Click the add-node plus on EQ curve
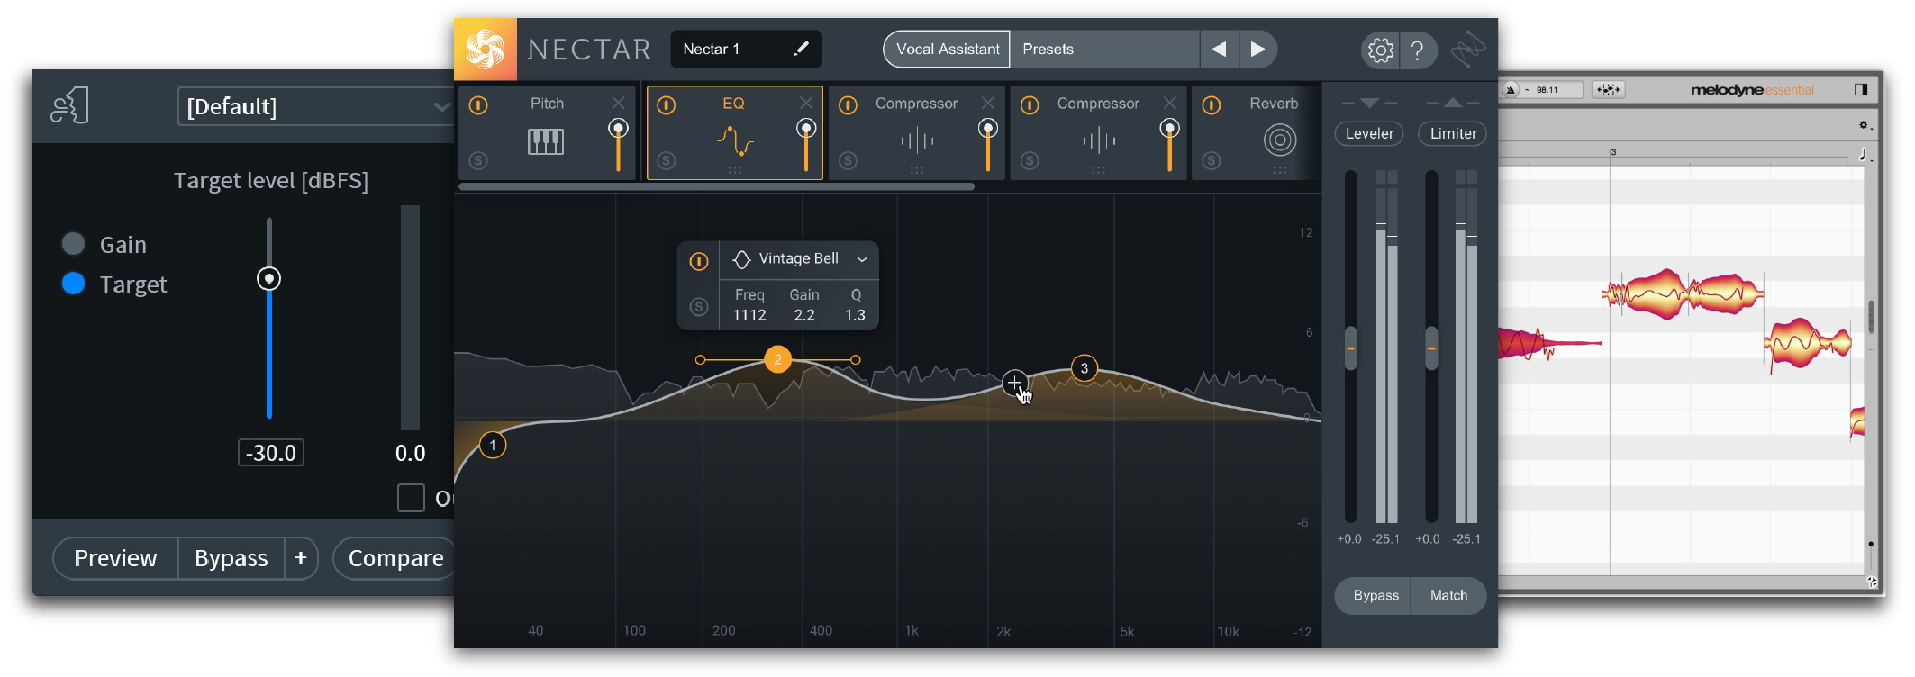The width and height of the screenshot is (1915, 677). 1015,383
